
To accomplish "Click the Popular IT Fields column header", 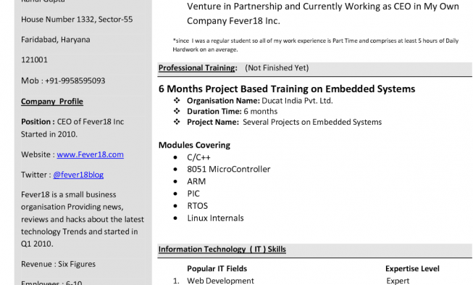I will (x=217, y=269).
